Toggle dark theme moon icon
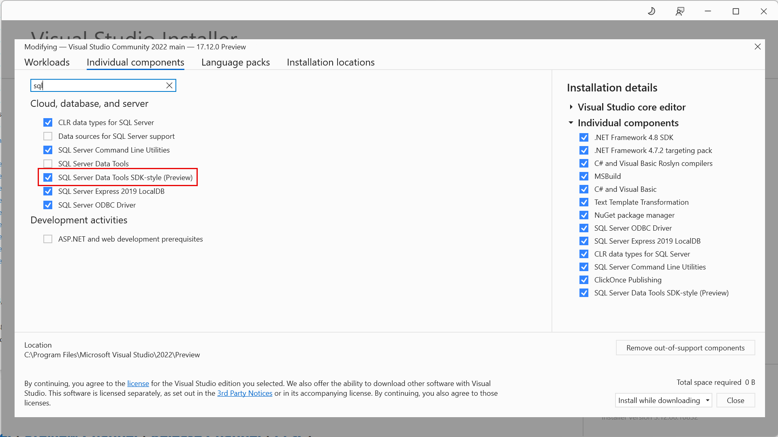The image size is (778, 437). 652,11
